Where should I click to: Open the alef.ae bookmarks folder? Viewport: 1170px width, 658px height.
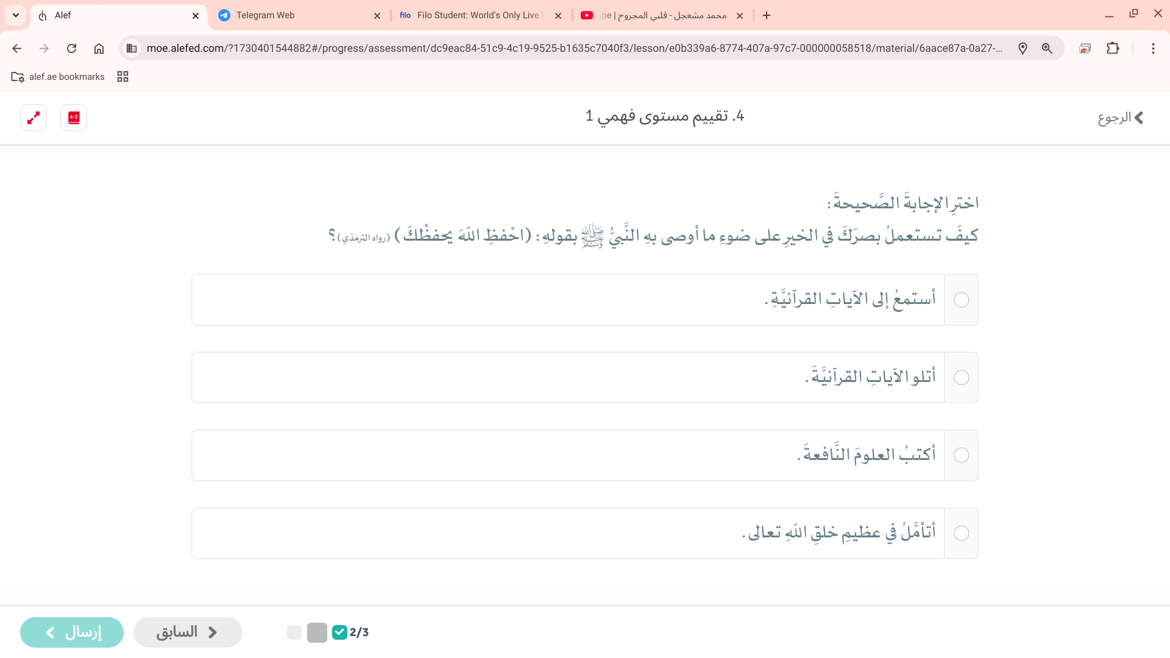[x=58, y=77]
